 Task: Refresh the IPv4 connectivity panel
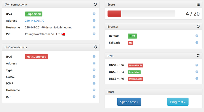coord(95,4)
